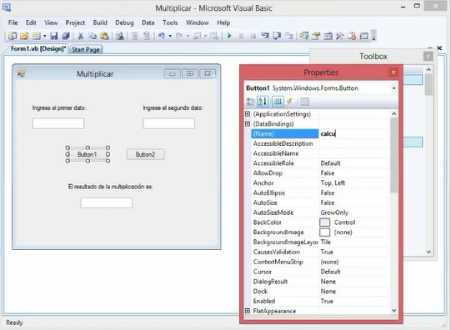Viewport: 451px width, 330px height.
Task: Click the Open File folder icon
Action: [24, 36]
